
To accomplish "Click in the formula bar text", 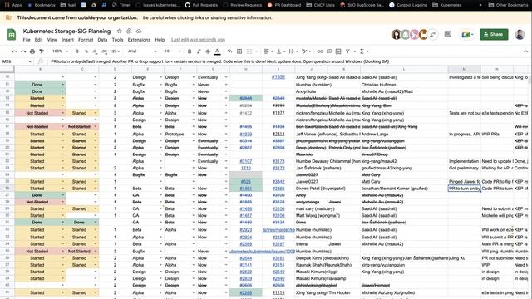I will coord(219,61).
